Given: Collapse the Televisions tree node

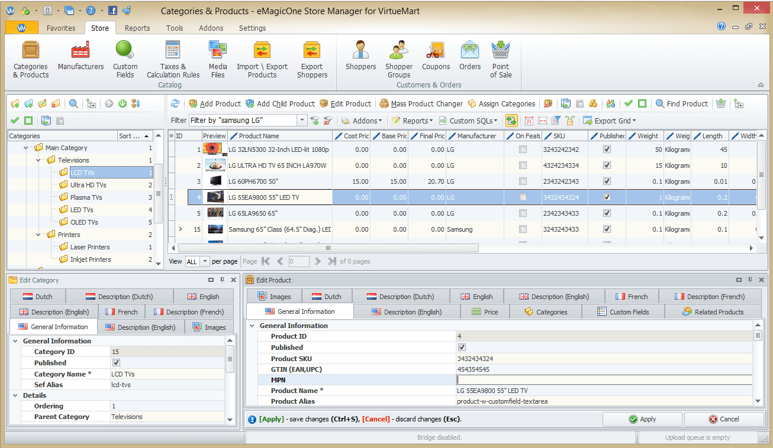Looking at the screenshot, I should click(38, 160).
